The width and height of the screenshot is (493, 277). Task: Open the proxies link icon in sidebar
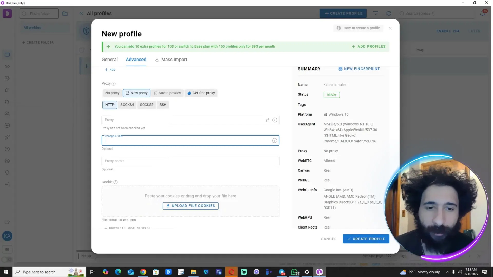(x=7, y=66)
